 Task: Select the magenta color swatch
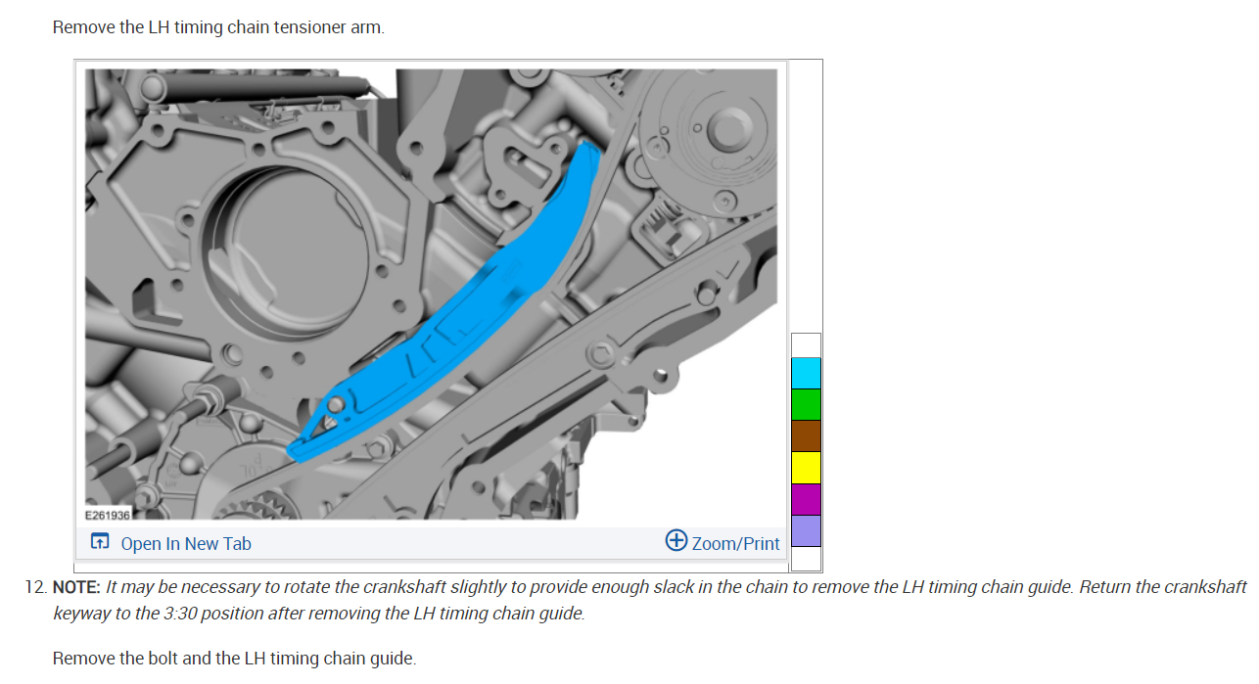[x=806, y=498]
